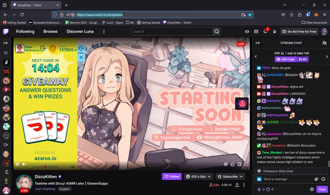Screen dimensions: 330x195
Task: Open Discover Luna tab
Action: click(x=80, y=32)
